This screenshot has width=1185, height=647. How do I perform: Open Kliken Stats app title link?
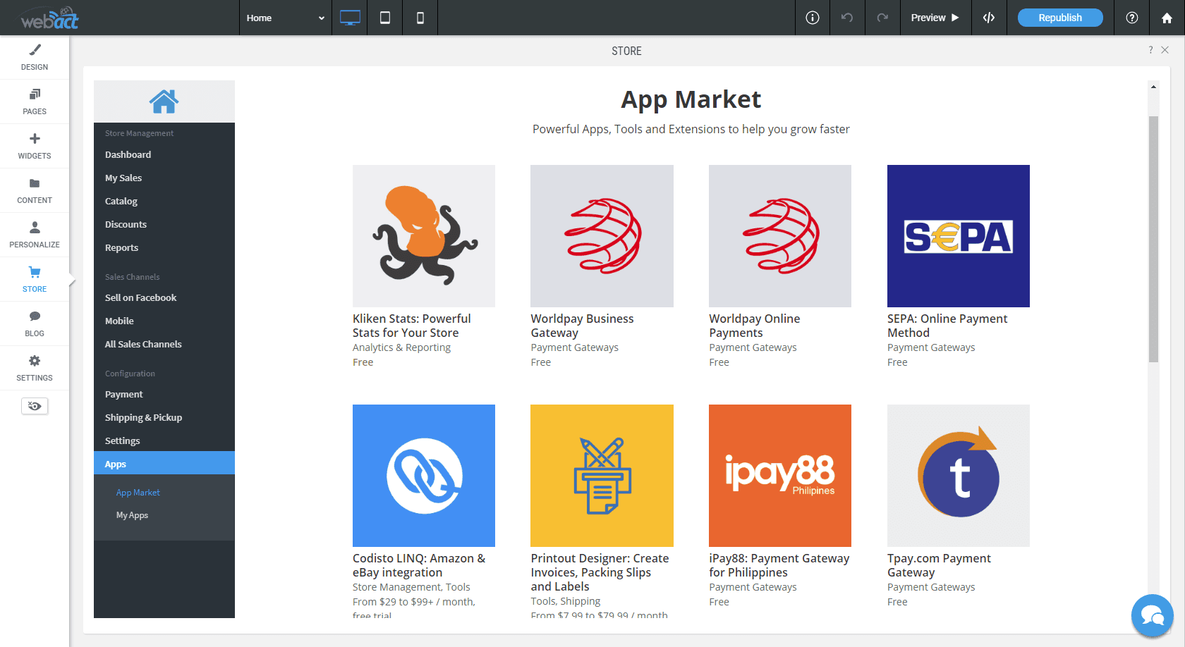[412, 326]
